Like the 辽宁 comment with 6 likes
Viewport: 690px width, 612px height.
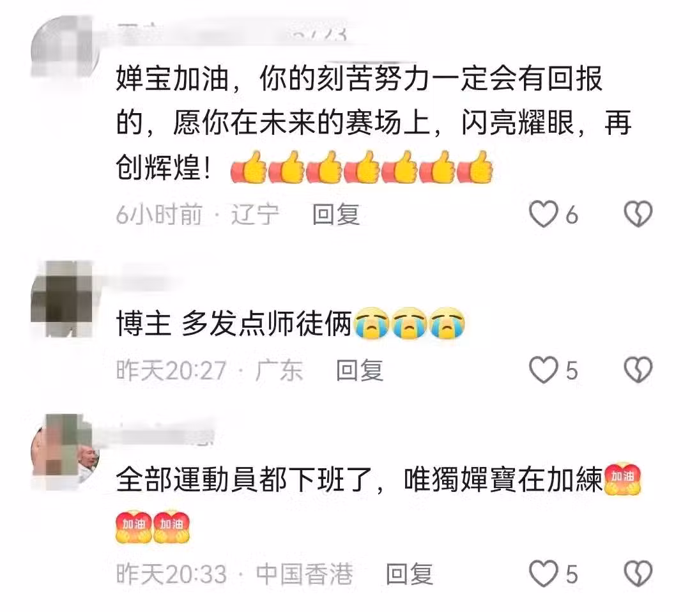pyautogui.click(x=544, y=214)
